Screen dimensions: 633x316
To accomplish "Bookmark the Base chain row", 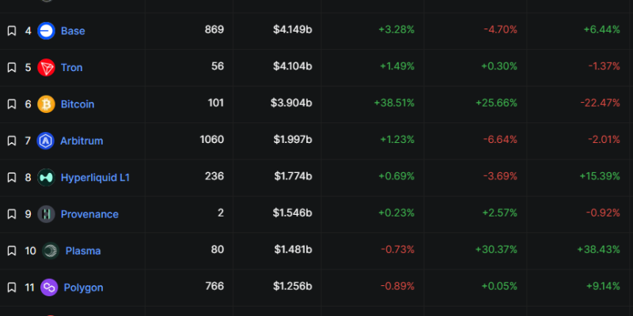I will pyautogui.click(x=12, y=31).
